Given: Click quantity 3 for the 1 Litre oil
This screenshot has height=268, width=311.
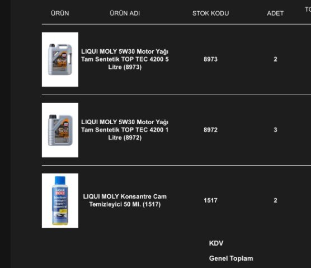Looking at the screenshot, I should (x=275, y=130).
